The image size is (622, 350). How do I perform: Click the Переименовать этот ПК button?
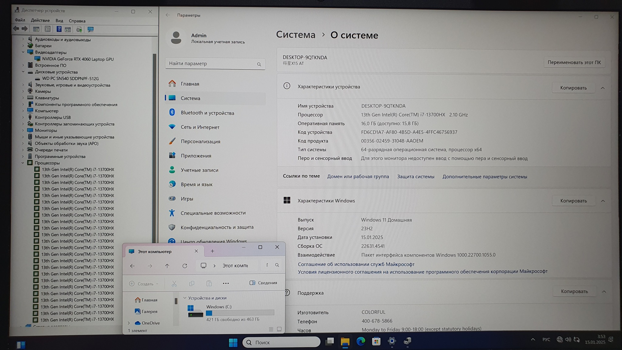[574, 62]
